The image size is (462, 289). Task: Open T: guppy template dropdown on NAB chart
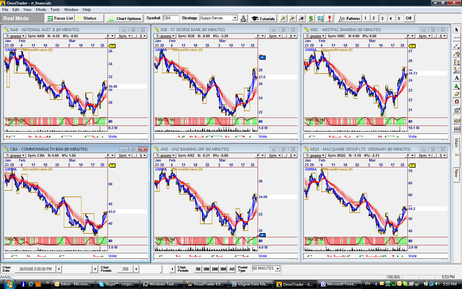point(15,36)
